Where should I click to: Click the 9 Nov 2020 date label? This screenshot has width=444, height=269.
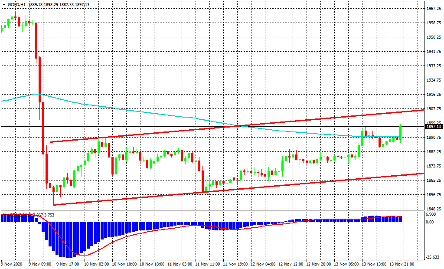tap(11, 263)
